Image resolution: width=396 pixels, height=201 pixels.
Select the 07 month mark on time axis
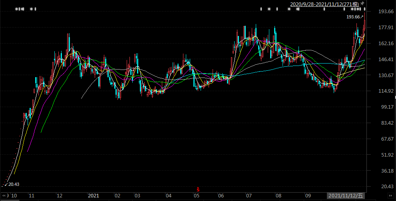249,196
